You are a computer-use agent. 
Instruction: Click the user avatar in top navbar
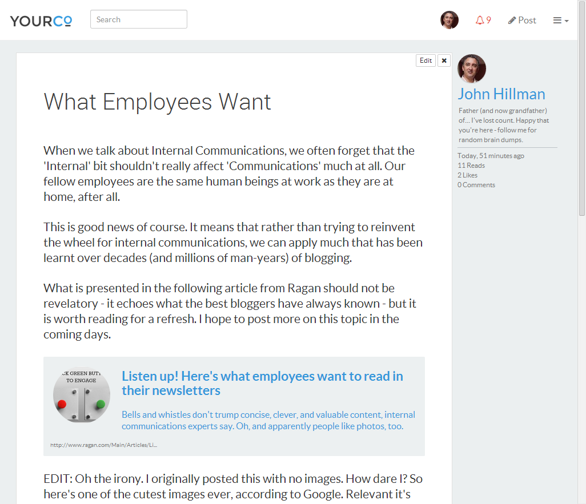click(449, 20)
